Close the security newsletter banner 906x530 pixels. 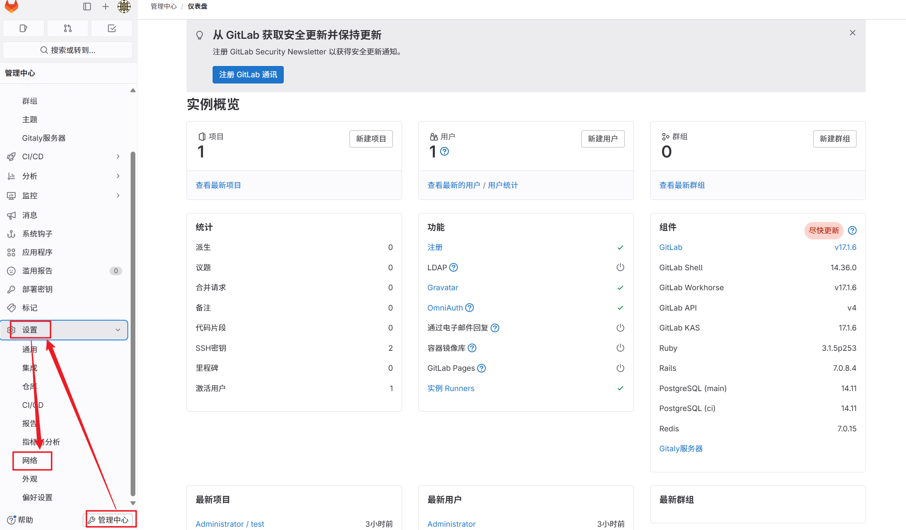tap(853, 33)
